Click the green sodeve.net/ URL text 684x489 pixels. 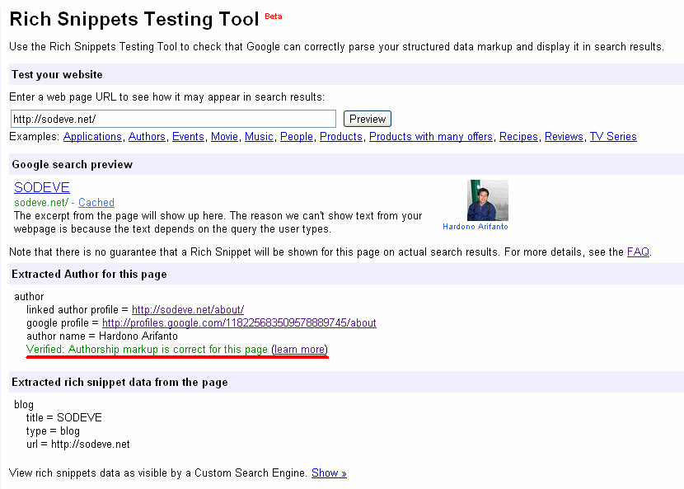[x=41, y=203]
